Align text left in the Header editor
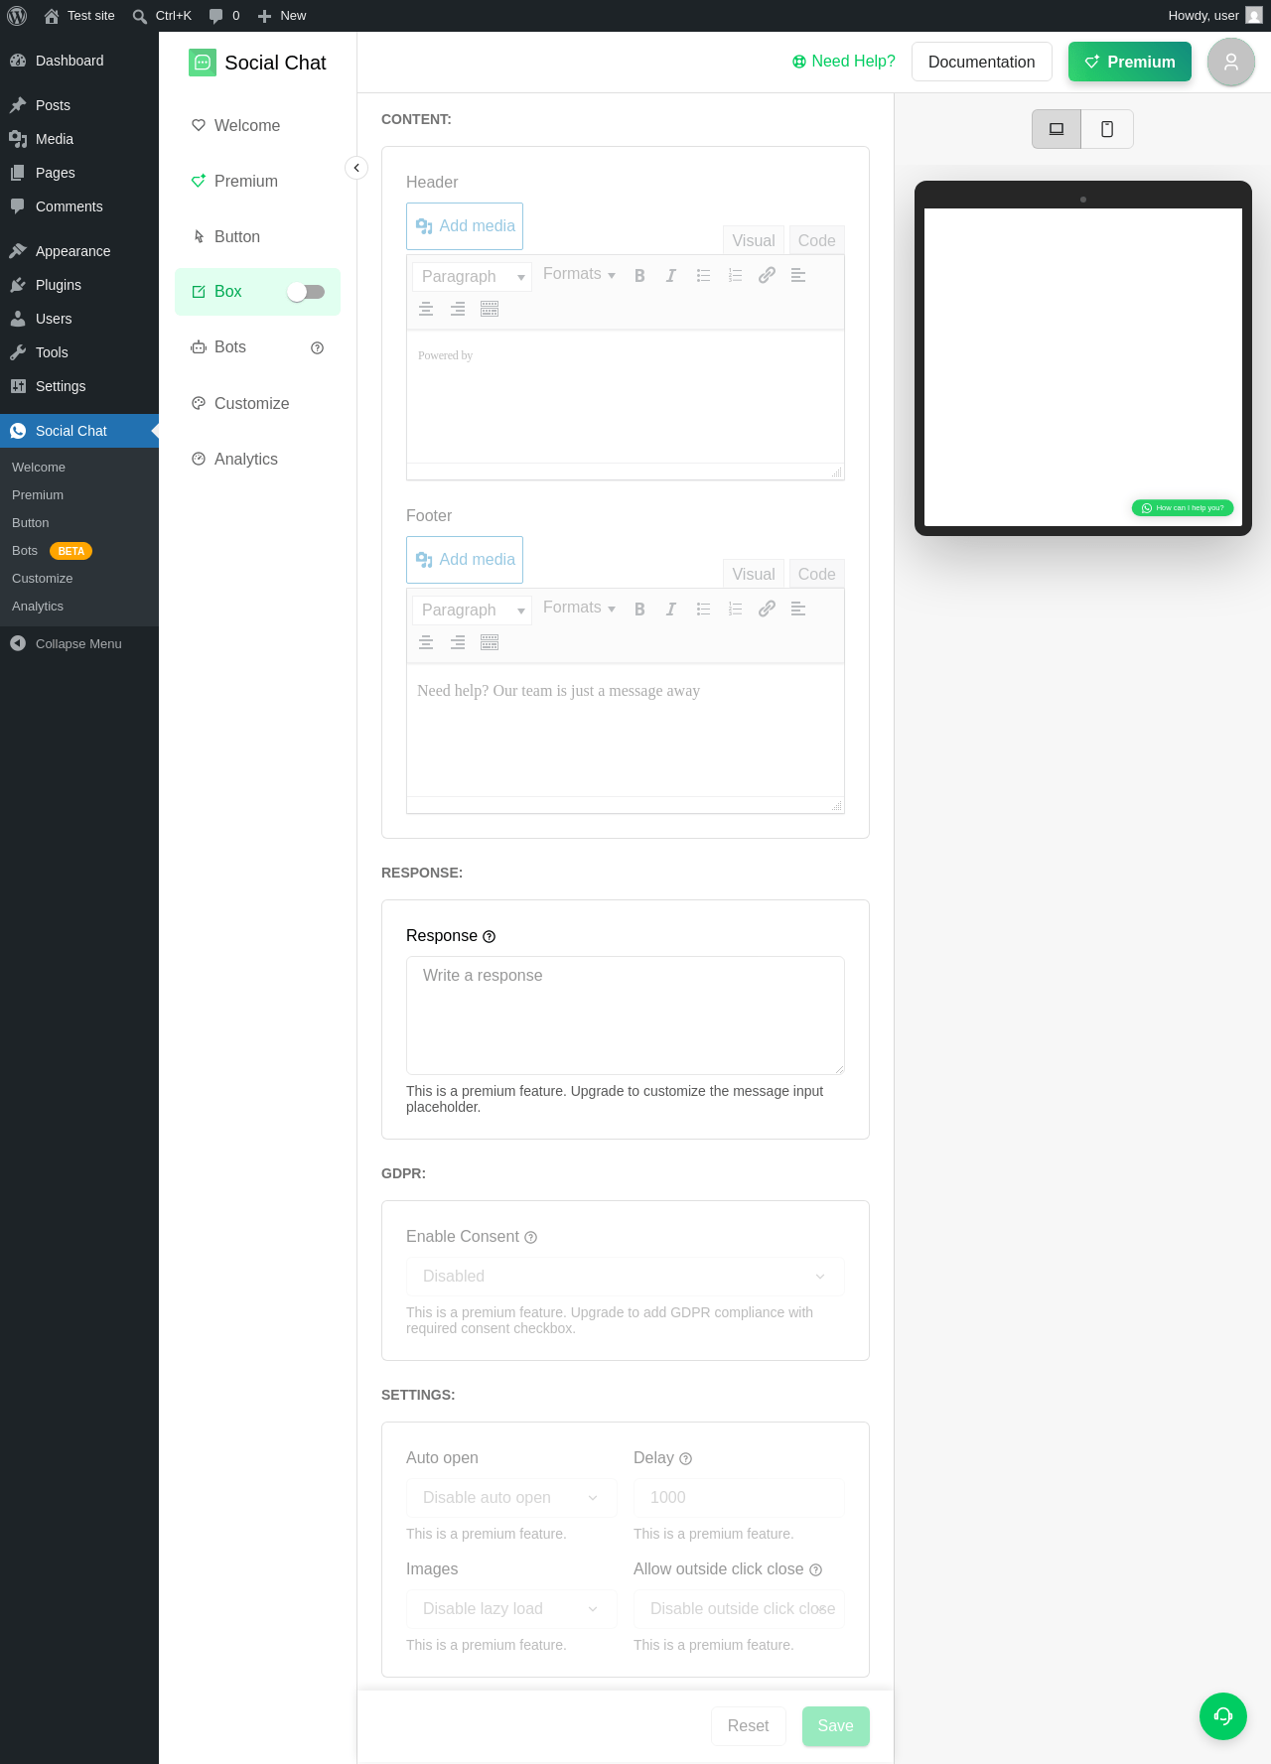The height and width of the screenshot is (1764, 1271). click(798, 276)
